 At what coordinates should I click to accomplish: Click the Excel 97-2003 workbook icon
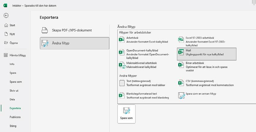pyautogui.click(x=181, y=40)
